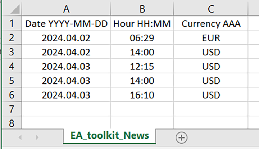The height and width of the screenshot is (149, 259).
Task: Select row 8 header
Action: point(11,123)
